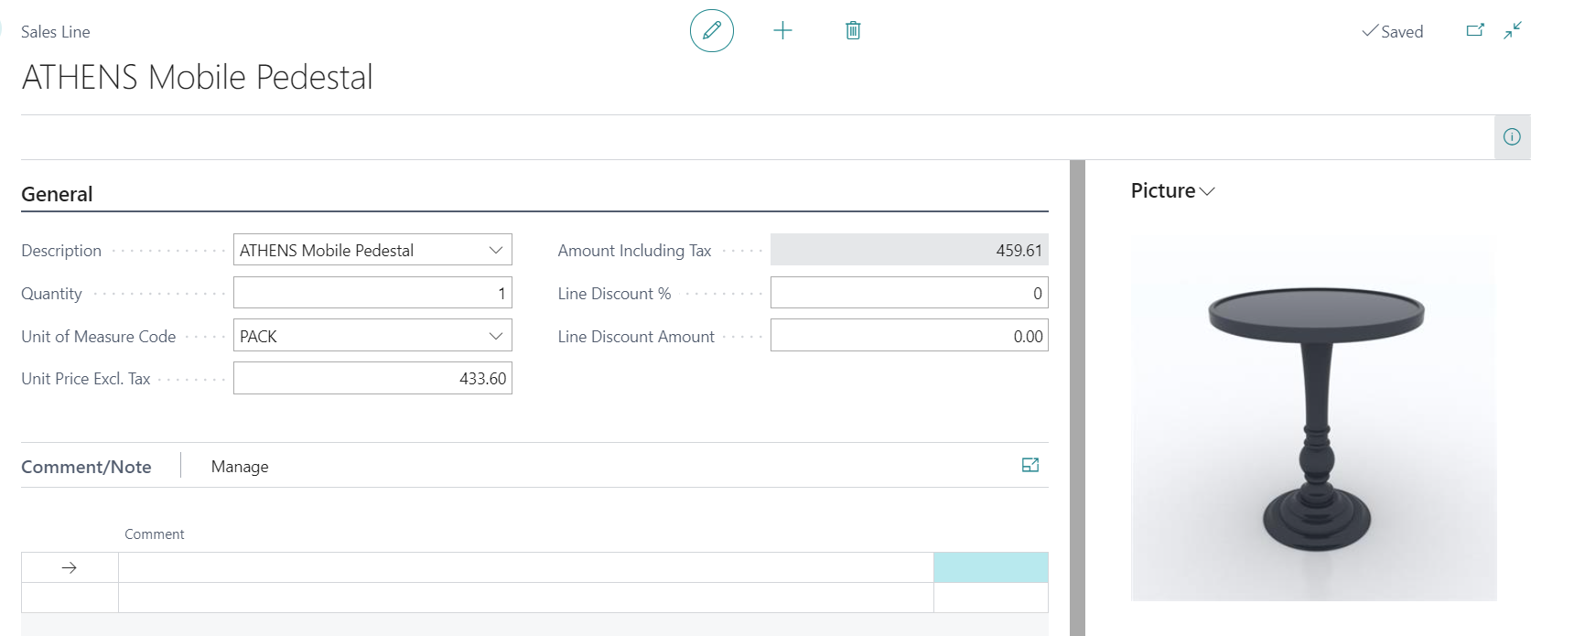The height and width of the screenshot is (636, 1574).
Task: Click the pencil edit icon
Action: click(712, 31)
